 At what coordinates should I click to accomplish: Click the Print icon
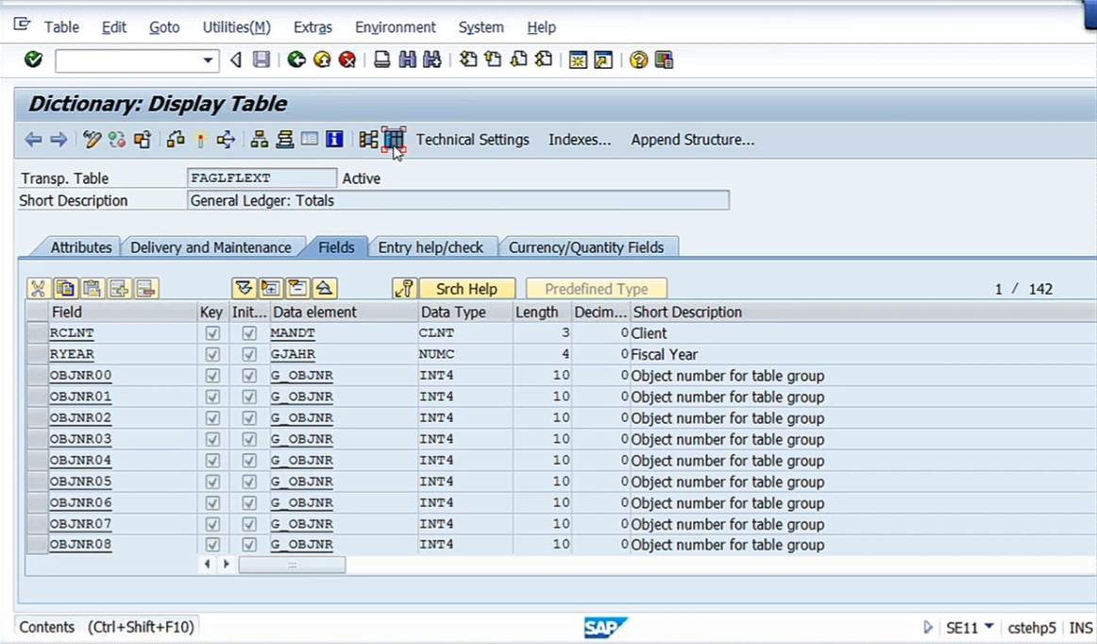click(x=381, y=59)
